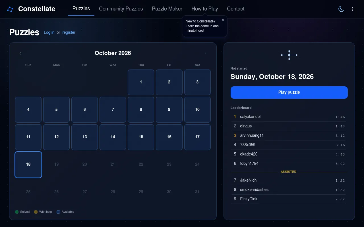Click the green Solved legend swatch
The height and width of the screenshot is (227, 364).
pos(17,212)
